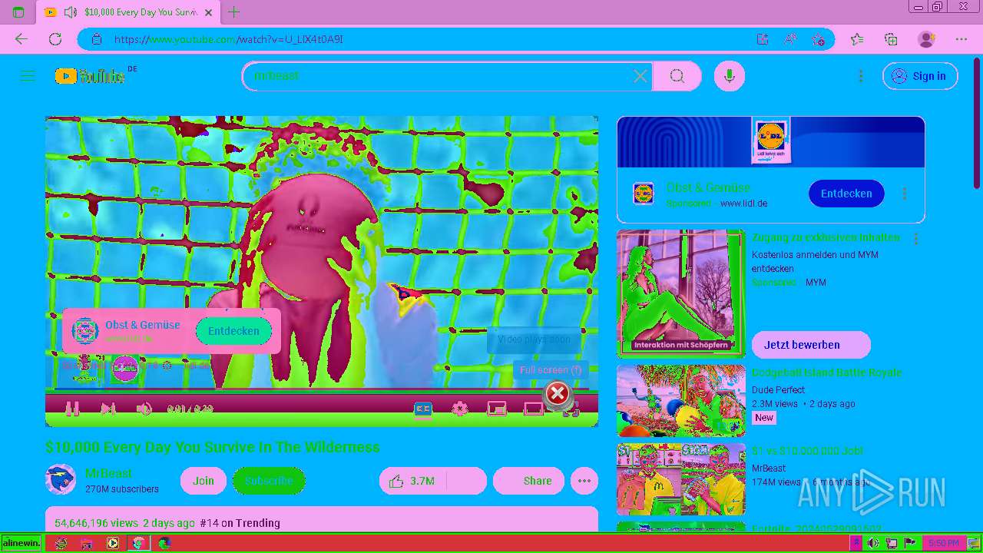Click Jetzt bewerben button
This screenshot has width=983, height=553.
[811, 345]
